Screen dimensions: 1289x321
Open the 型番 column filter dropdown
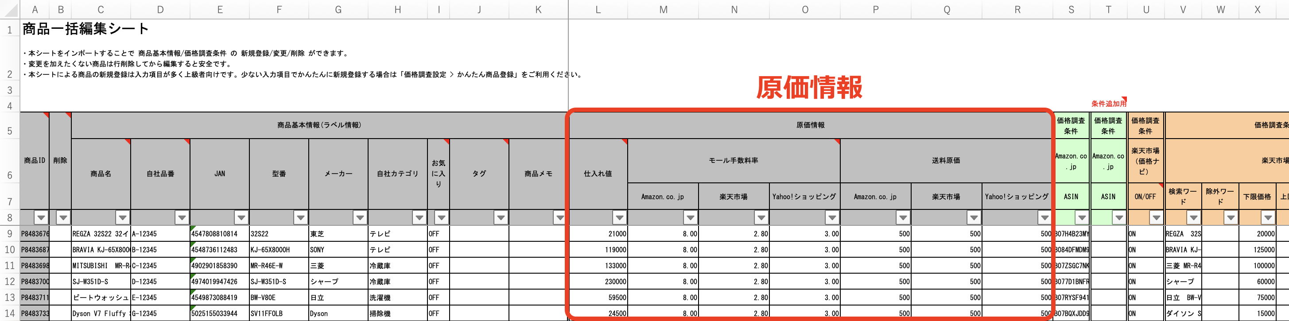tap(300, 217)
